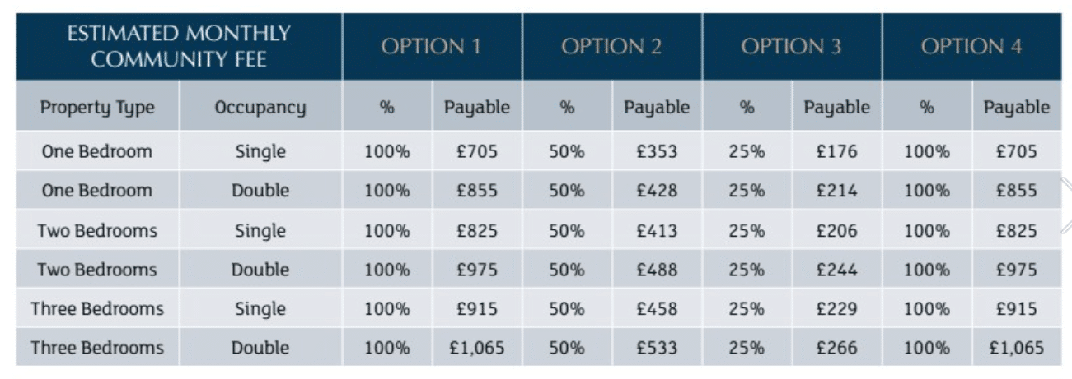The image size is (1072, 379).
Task: Click the Property Type column heading
Action: coord(97,107)
